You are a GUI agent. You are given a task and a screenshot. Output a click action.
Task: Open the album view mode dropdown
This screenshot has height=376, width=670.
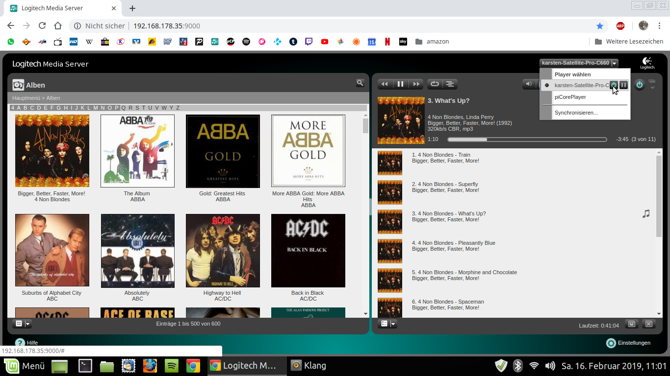(28, 324)
